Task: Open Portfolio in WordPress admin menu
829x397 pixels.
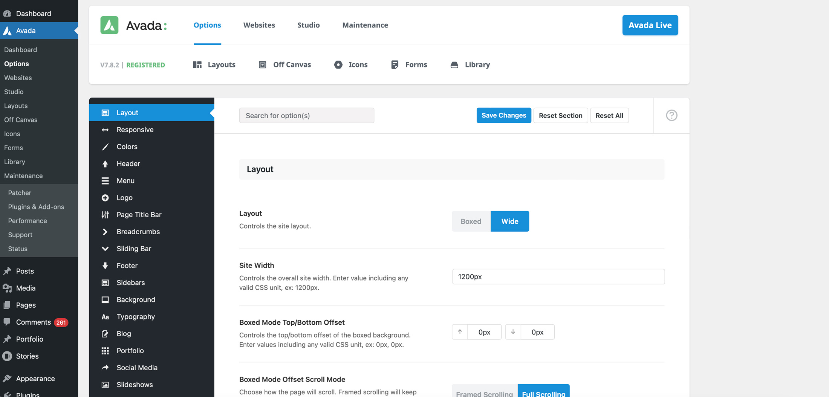Action: [x=30, y=339]
